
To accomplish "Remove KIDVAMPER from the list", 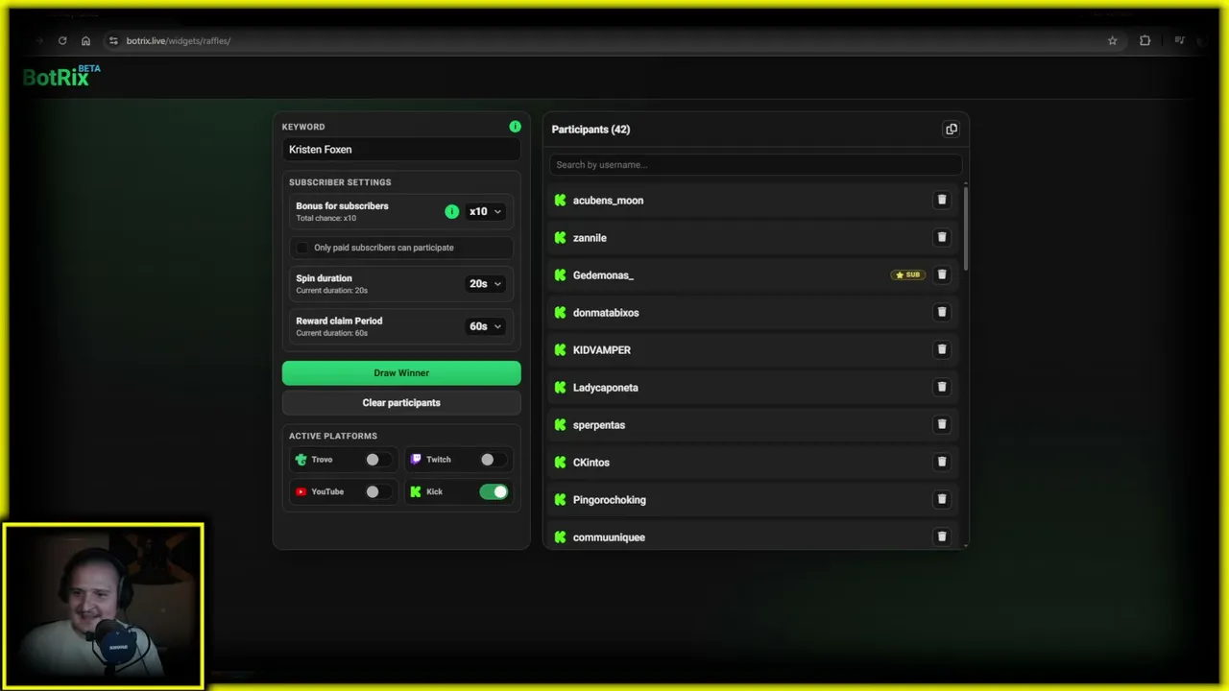I will click(942, 349).
